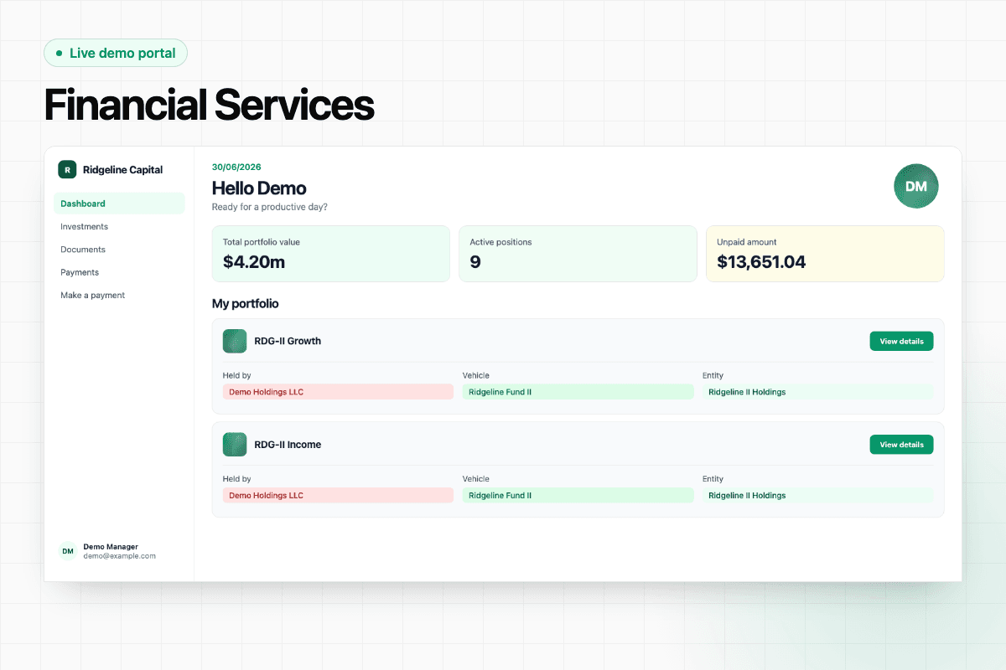Click the small DM avatar beside Demo Manager

(x=68, y=551)
